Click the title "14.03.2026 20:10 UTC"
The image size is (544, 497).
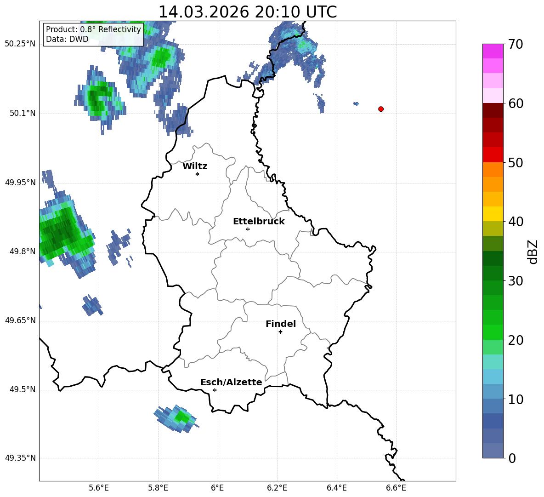click(x=247, y=12)
